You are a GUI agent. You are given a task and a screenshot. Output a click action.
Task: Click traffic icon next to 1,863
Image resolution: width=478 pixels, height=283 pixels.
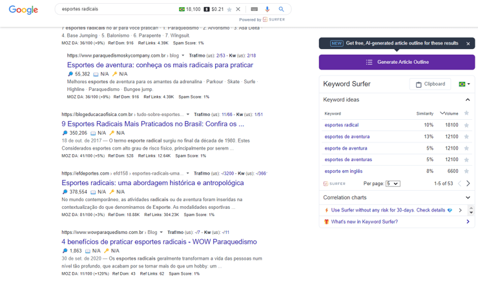pyautogui.click(x=65, y=251)
